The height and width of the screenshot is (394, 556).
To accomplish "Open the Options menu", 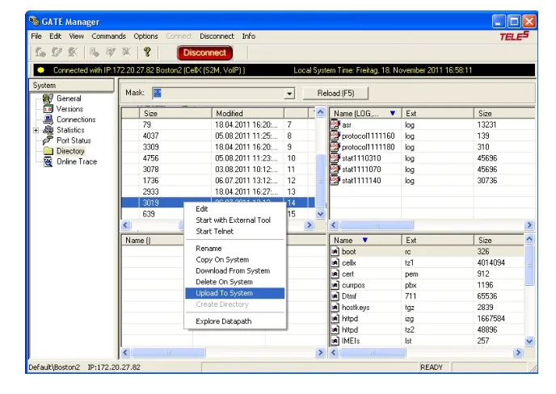I will coord(145,36).
